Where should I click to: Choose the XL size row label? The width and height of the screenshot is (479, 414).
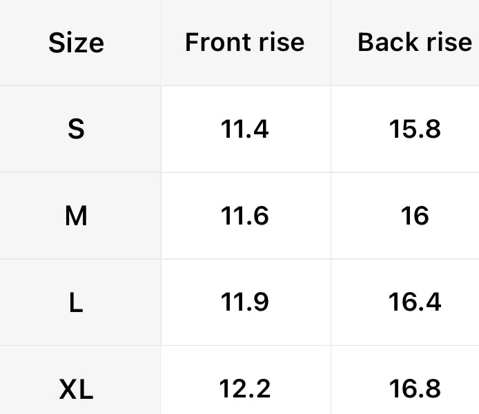pos(76,390)
